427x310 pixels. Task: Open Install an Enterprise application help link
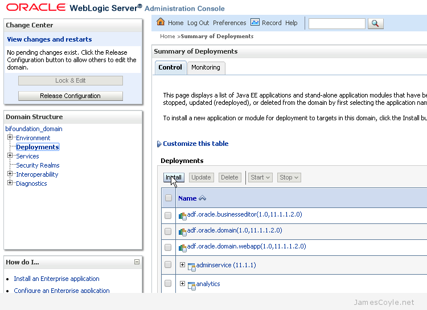[x=56, y=279]
